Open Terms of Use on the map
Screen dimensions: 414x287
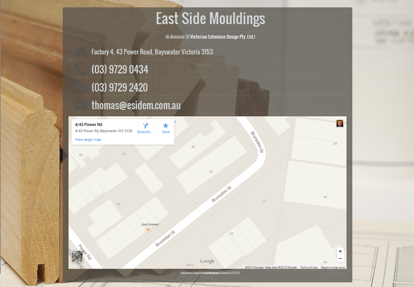point(308,267)
